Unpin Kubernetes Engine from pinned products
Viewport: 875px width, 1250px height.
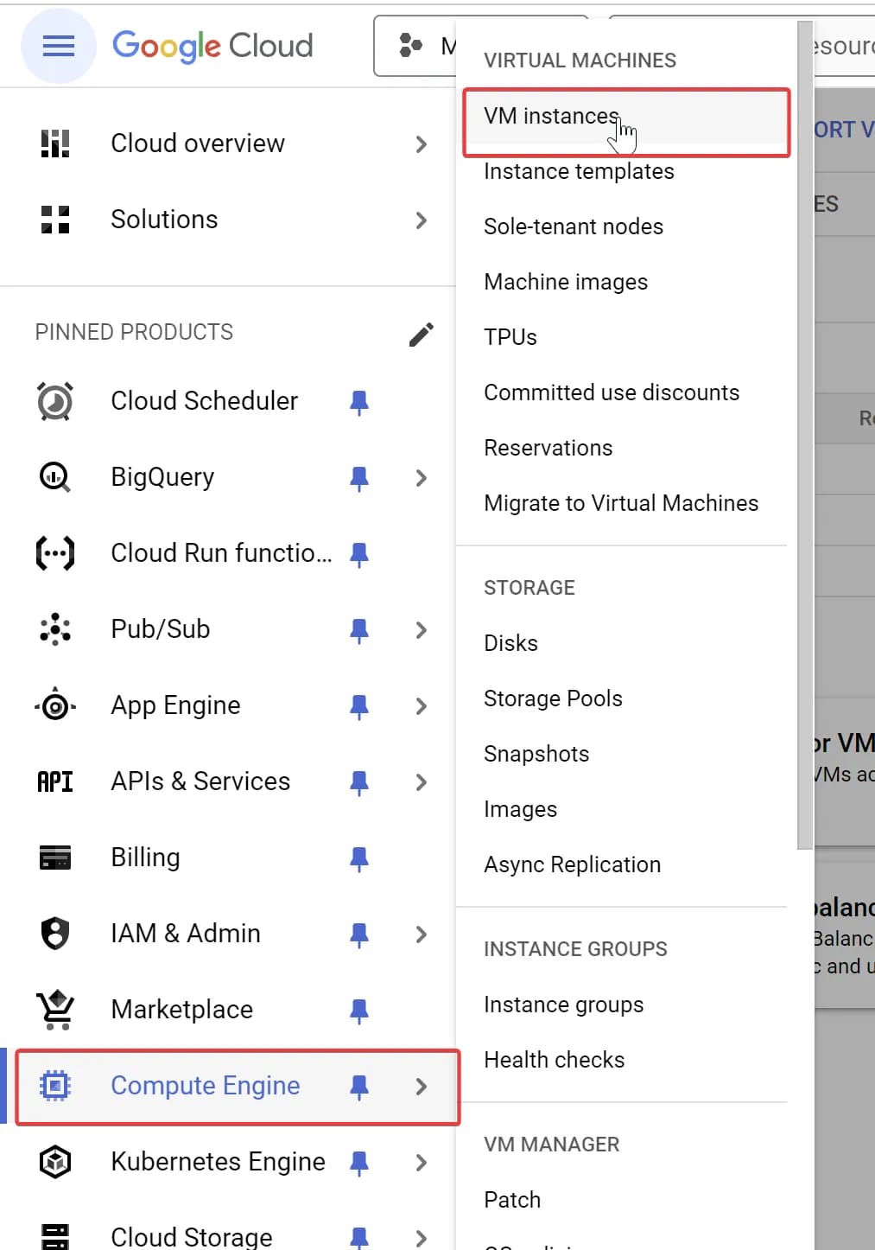[x=359, y=1163]
